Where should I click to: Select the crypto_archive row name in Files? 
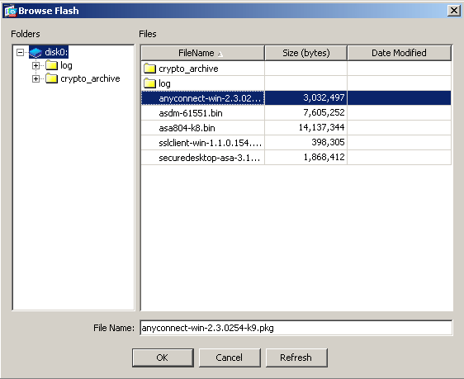pyautogui.click(x=188, y=69)
